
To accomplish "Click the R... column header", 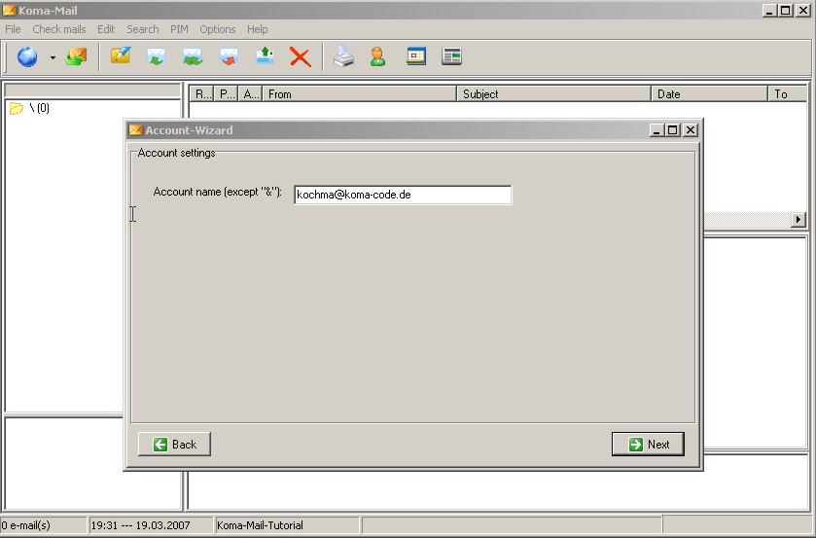I will 201,93.
